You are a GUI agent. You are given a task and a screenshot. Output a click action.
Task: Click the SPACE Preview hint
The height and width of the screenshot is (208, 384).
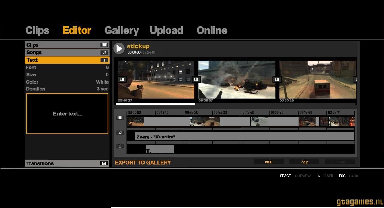coord(295,176)
